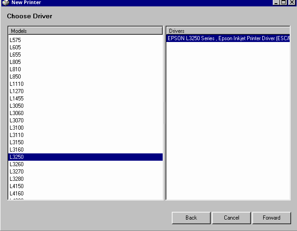Select model L3270
This screenshot has width=297, height=231.
tap(85, 172)
